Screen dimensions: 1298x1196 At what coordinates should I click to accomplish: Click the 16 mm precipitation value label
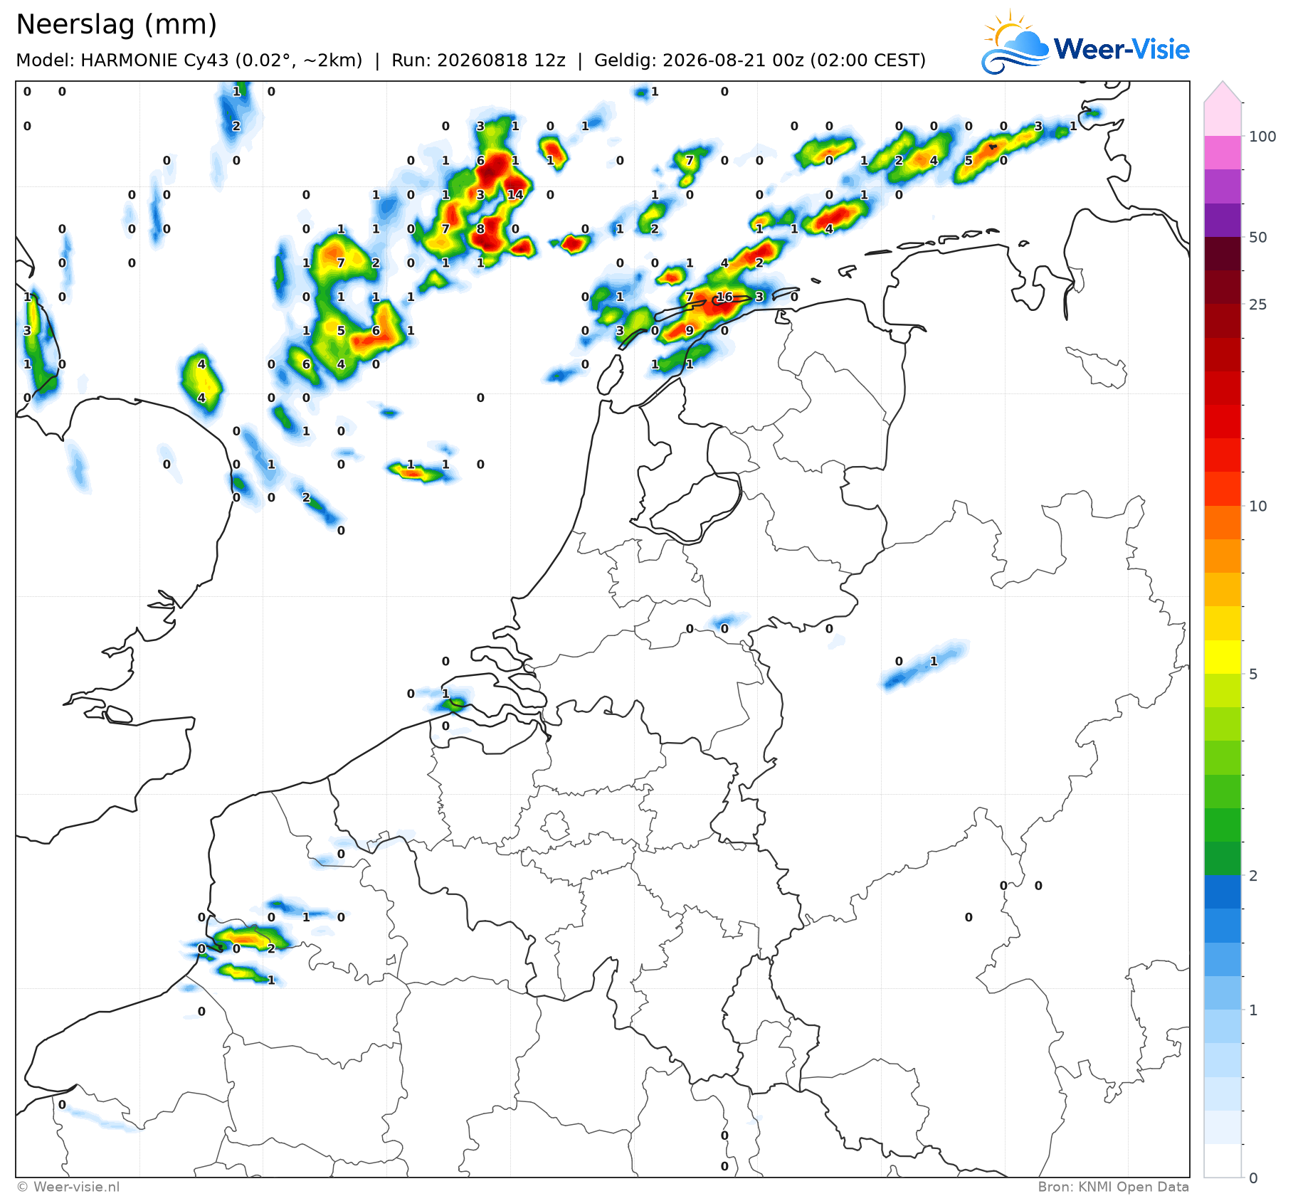point(724,297)
